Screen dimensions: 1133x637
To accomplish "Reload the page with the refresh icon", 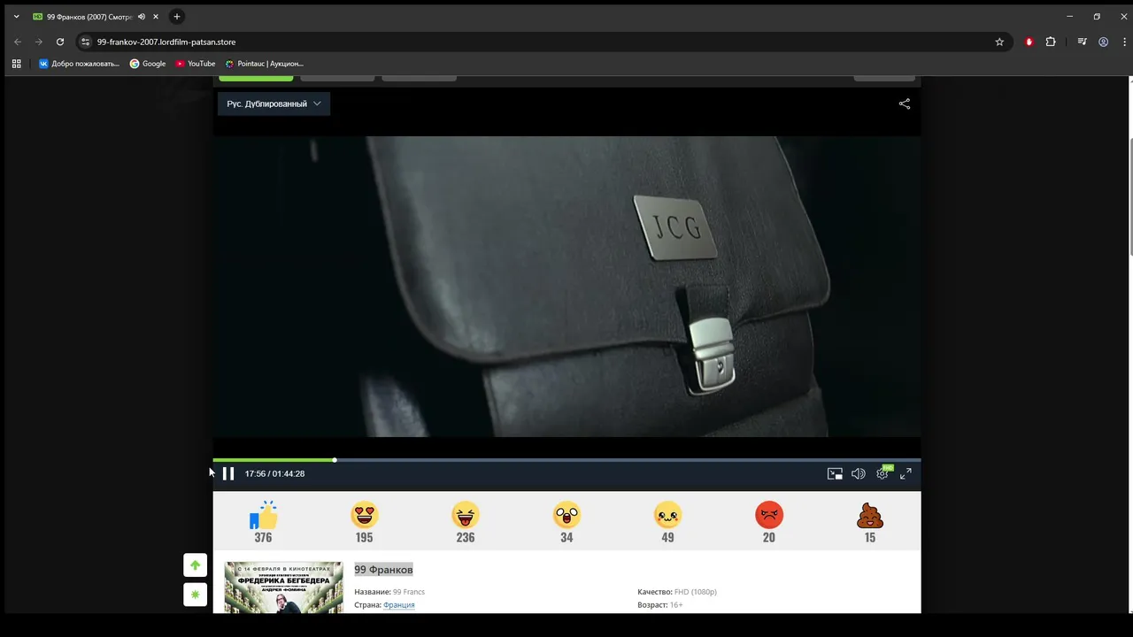I will tap(60, 42).
